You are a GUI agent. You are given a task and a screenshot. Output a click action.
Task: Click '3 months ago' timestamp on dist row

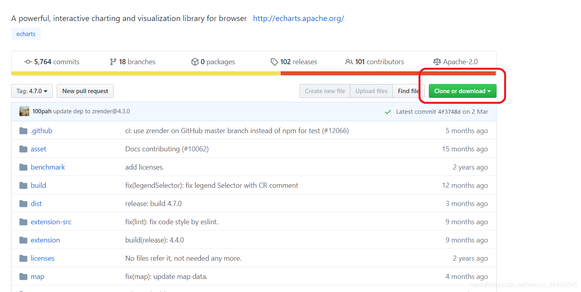(467, 204)
